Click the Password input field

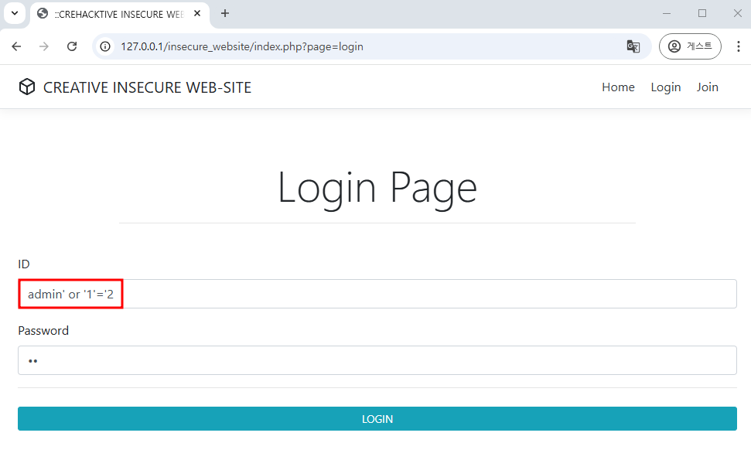[x=377, y=360]
